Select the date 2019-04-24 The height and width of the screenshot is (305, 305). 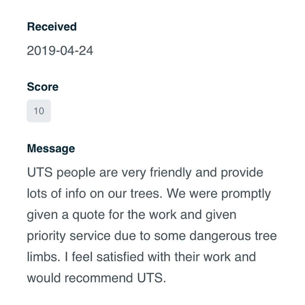click(x=60, y=51)
